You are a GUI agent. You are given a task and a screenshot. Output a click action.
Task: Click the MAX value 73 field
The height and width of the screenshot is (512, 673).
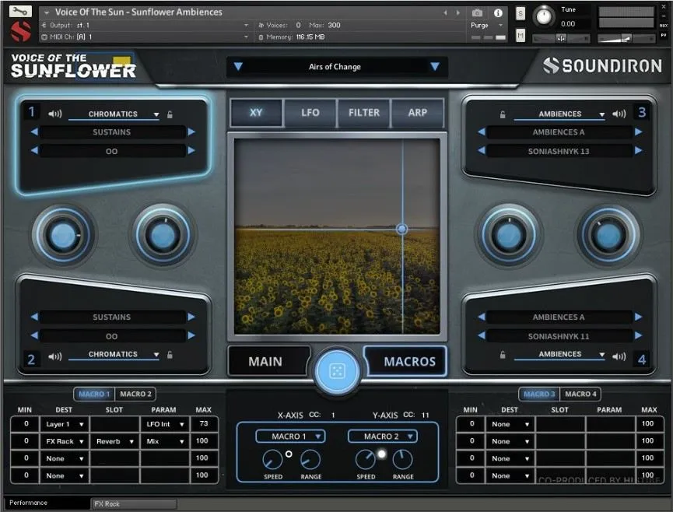click(x=203, y=424)
